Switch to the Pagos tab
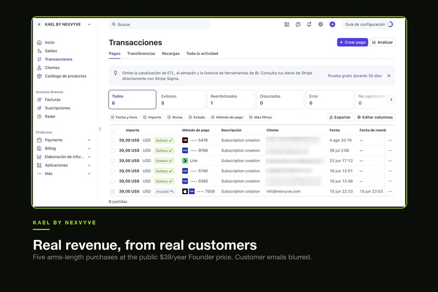The image size is (438, 292). 115,53
